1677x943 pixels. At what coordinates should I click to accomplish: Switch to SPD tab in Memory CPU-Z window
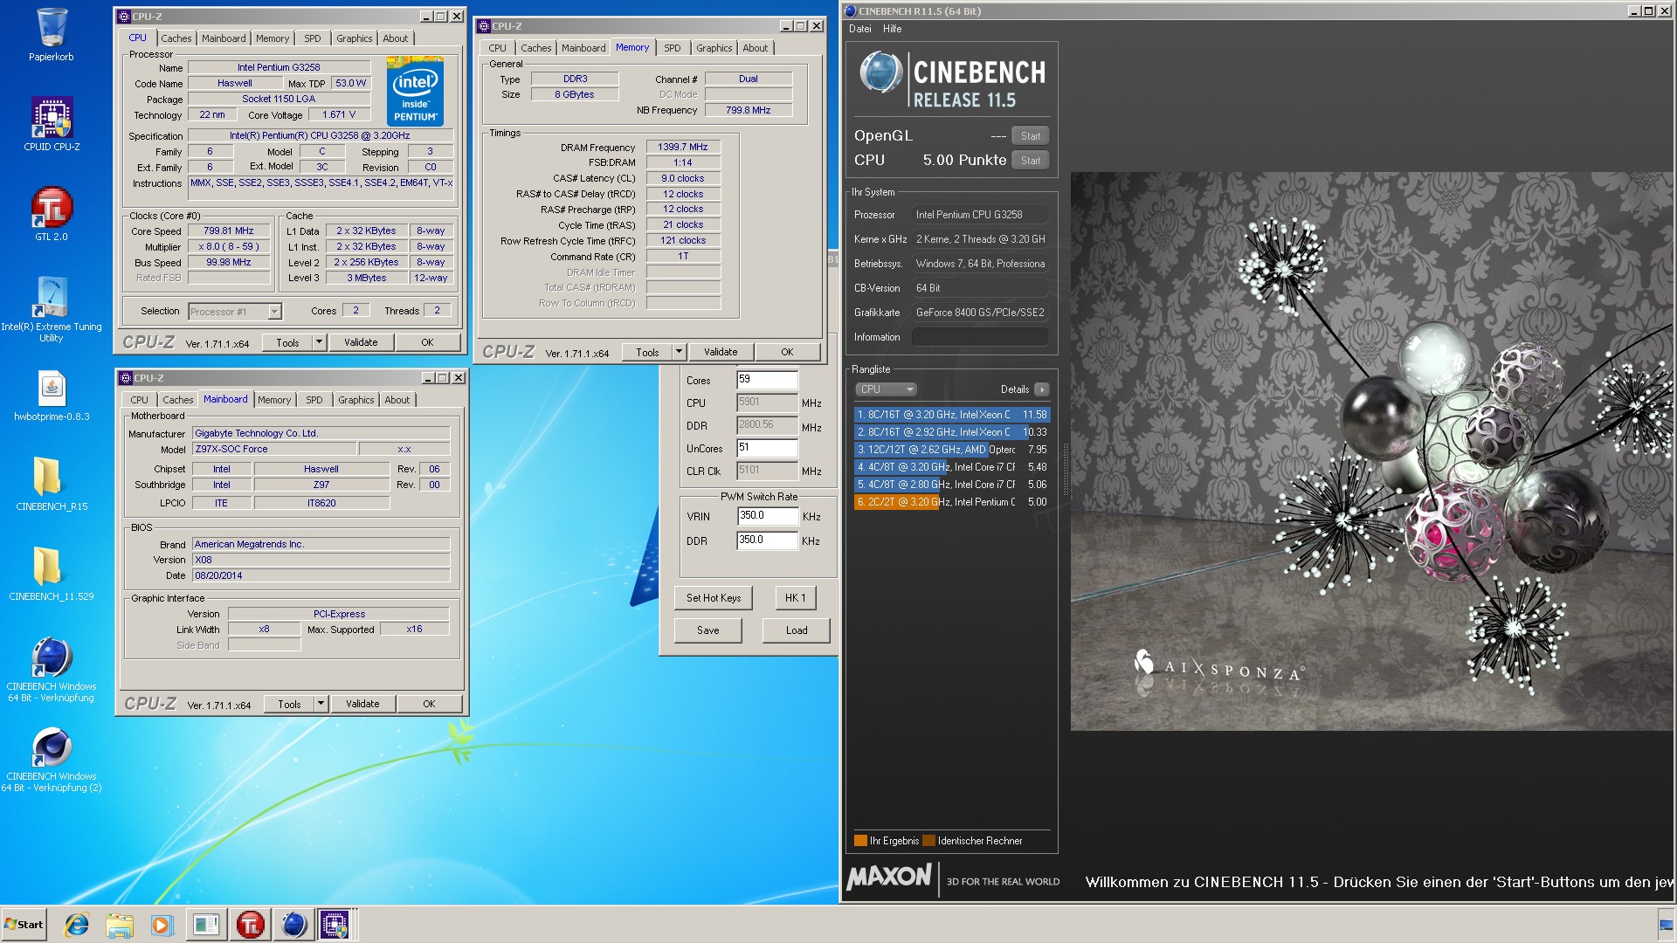coord(672,48)
